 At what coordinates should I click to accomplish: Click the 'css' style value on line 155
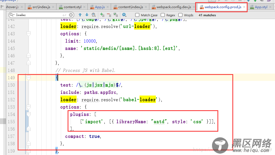coord(197,122)
